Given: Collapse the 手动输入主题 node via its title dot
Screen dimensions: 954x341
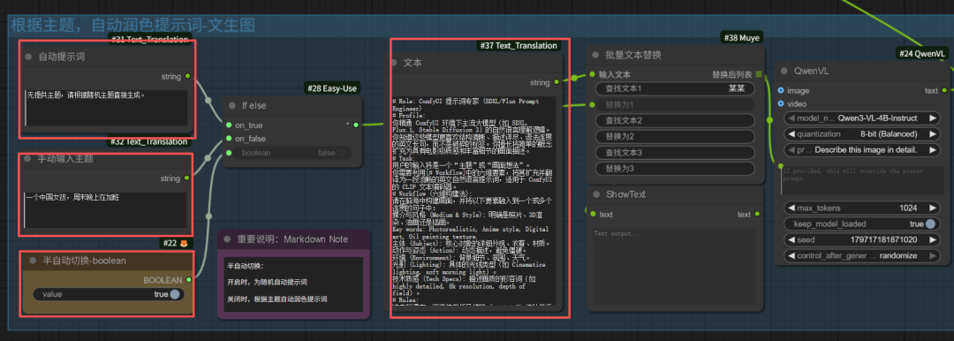Looking at the screenshot, I should coord(28,159).
